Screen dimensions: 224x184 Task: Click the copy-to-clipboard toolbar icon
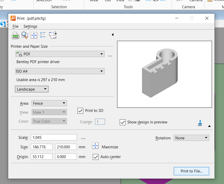[53, 35]
